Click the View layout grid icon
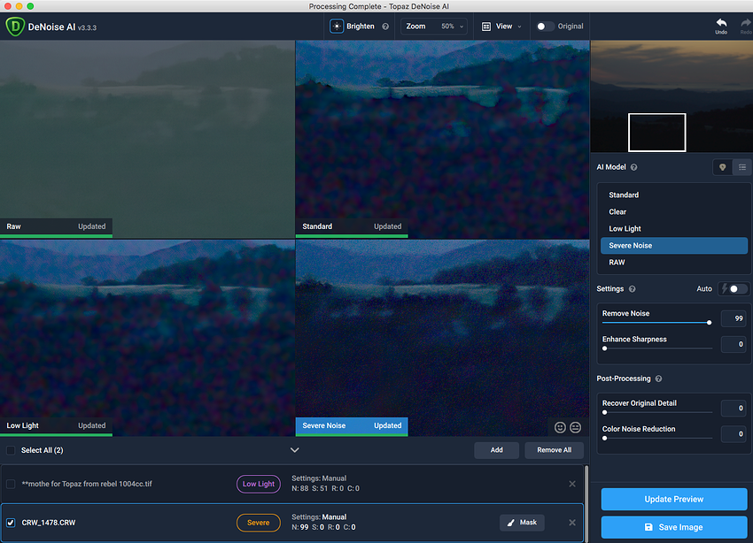This screenshot has height=543, width=753. point(486,27)
